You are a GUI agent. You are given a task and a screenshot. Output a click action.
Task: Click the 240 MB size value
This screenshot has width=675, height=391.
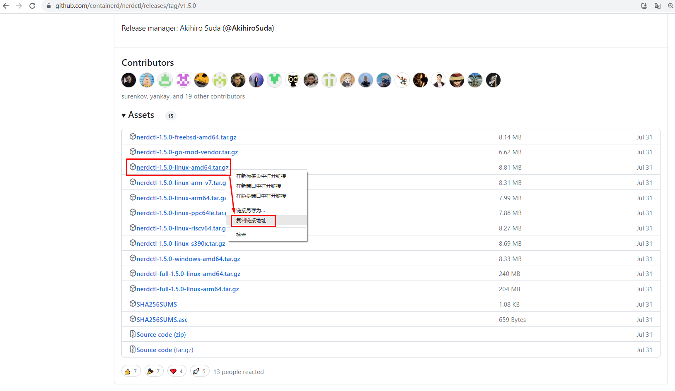point(509,274)
